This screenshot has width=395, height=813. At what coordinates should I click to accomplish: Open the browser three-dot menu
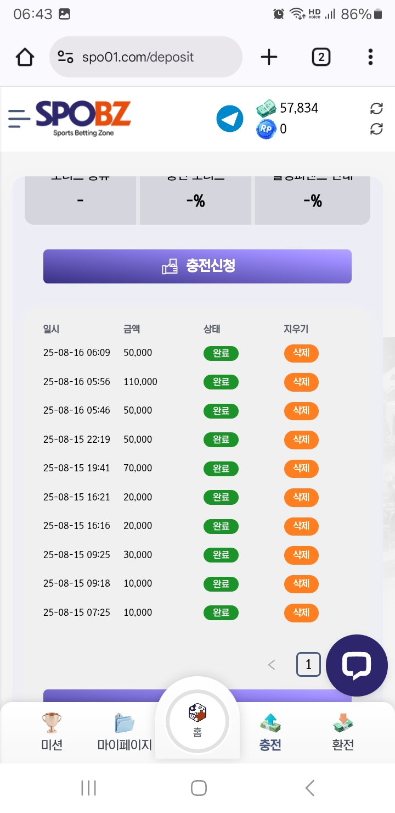coord(370,57)
